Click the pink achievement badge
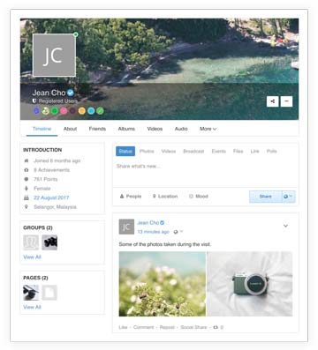Screen dimensions: 318x350 coord(64,111)
